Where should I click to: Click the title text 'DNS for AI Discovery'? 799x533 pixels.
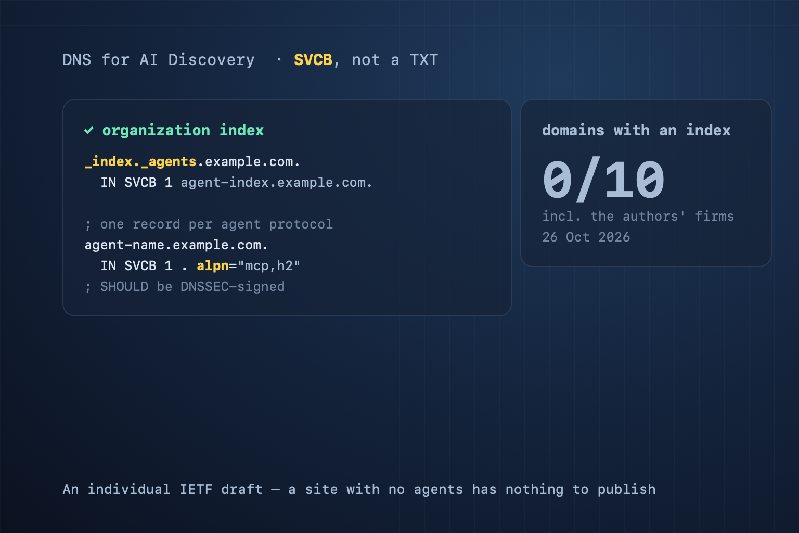click(159, 60)
